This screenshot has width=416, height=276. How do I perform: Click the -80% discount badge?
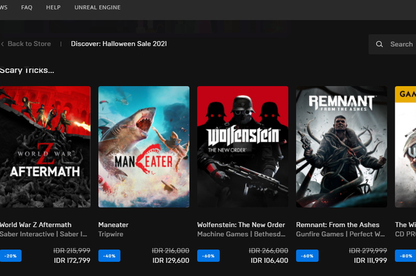(x=406, y=256)
